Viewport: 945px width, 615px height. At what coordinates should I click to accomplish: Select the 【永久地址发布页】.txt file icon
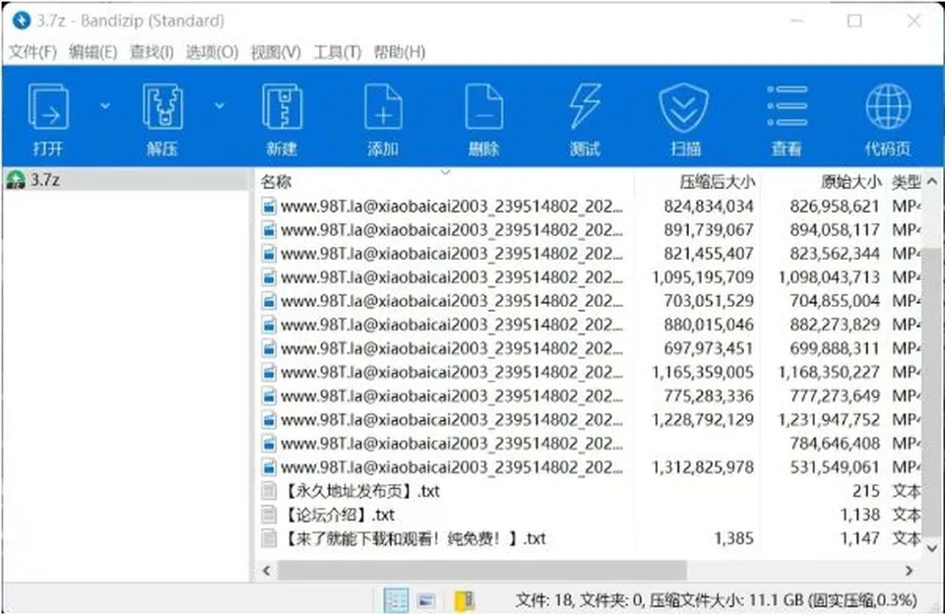coord(269,491)
